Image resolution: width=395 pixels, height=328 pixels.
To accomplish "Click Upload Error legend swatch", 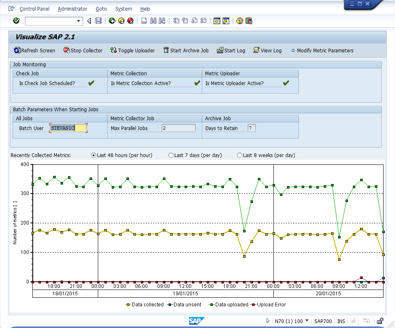I will pos(253,305).
